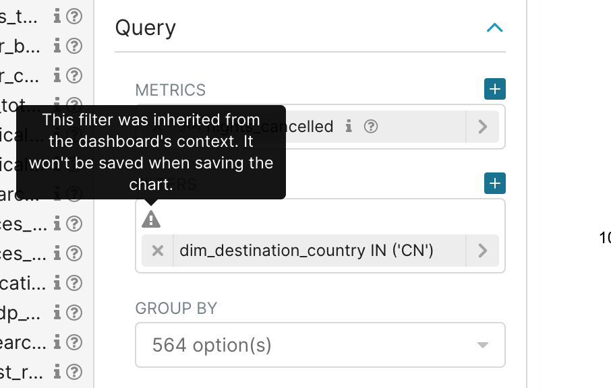Remove the dim_destination_country filter
The width and height of the screenshot is (611, 388).
(158, 251)
